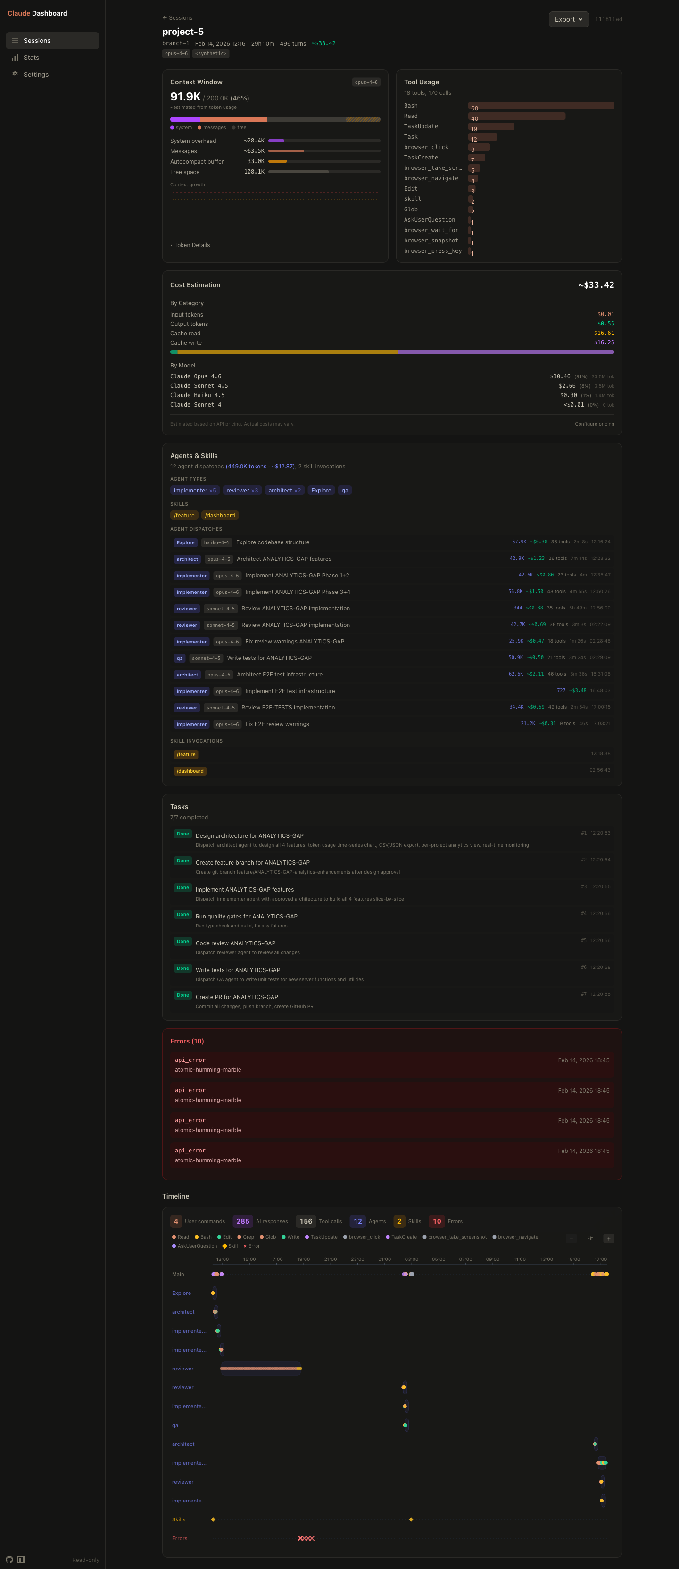Expand Architect ANALYTICS-GAP features dispatch

(x=391, y=559)
